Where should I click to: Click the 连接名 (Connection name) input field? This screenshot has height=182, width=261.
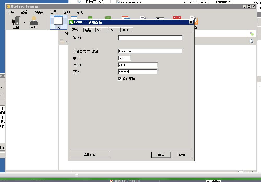point(150,38)
